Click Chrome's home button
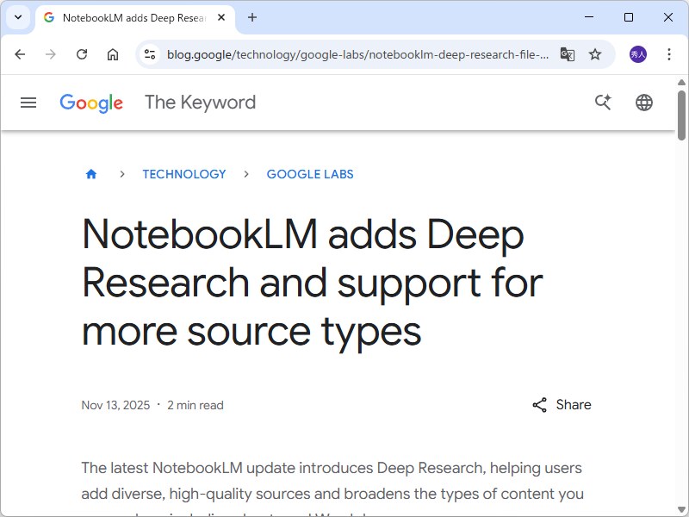 (112, 53)
